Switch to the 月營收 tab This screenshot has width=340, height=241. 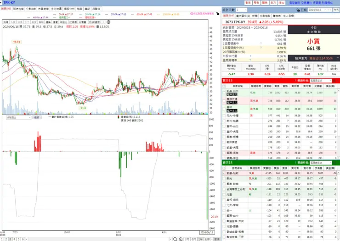pyautogui.click(x=96, y=9)
